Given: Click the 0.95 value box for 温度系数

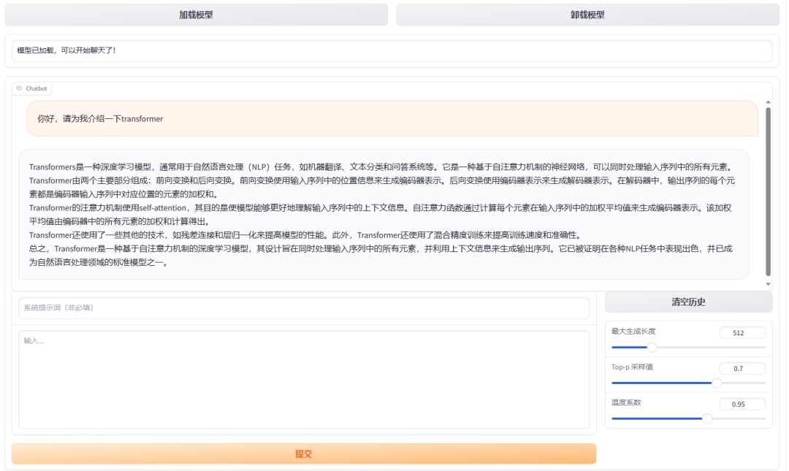Looking at the screenshot, I should tap(742, 404).
